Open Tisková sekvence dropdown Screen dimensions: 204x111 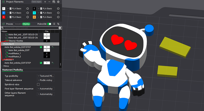click(x=46, y=80)
